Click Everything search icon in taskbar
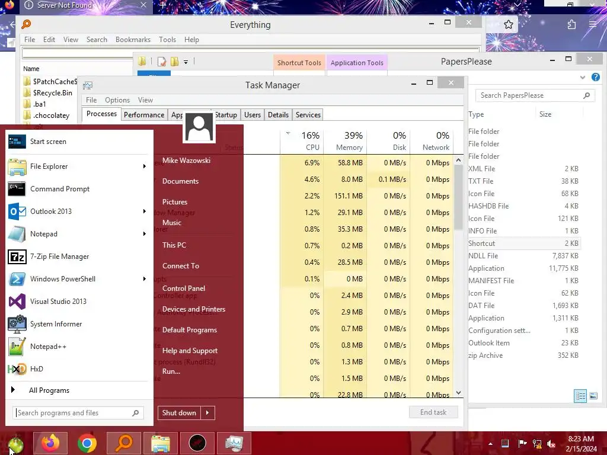Viewport: 607px width, 455px height. 124,443
